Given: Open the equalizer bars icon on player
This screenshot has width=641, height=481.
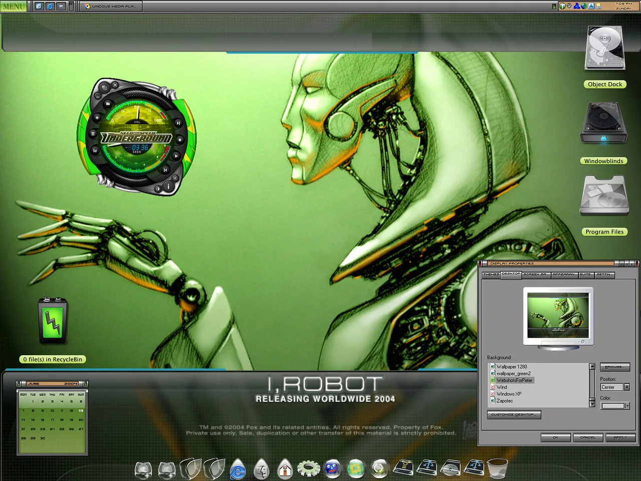Looking at the screenshot, I should (x=95, y=150).
